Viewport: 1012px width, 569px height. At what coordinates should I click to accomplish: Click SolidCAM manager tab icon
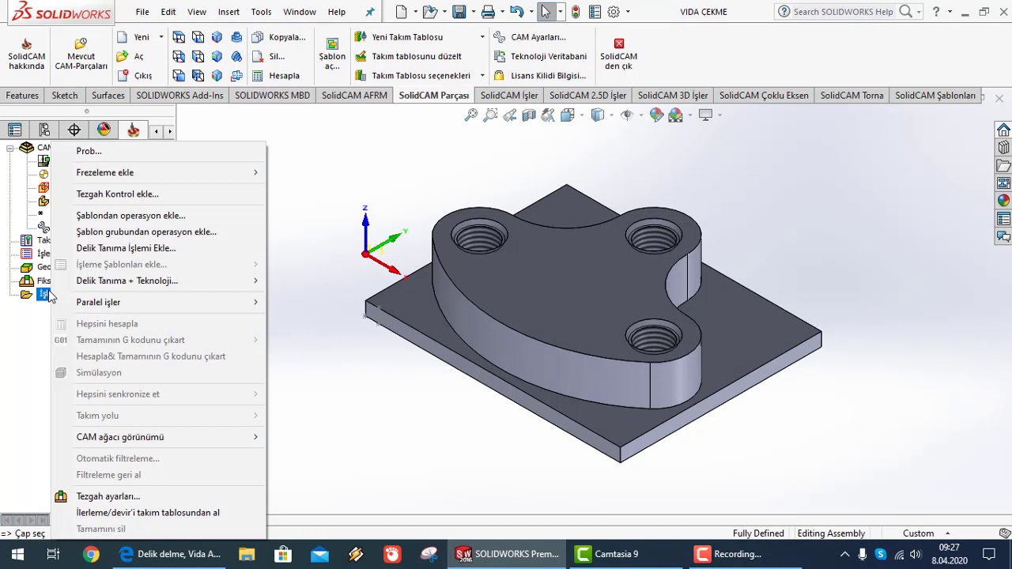click(x=133, y=130)
